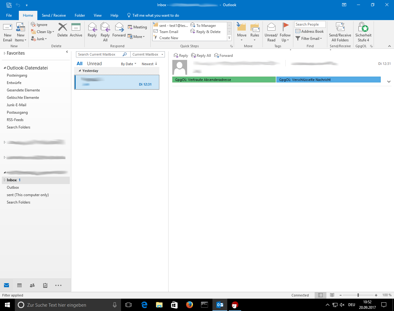Click Send/Receive All Folders

point(340,32)
